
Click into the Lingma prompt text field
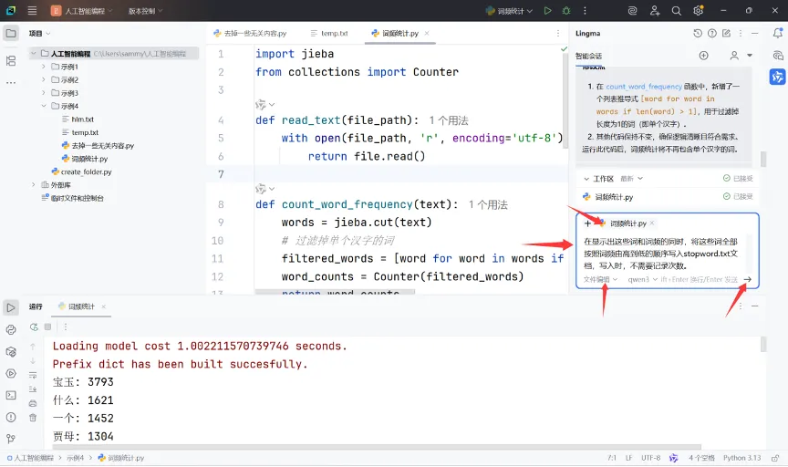pyautogui.click(x=663, y=254)
